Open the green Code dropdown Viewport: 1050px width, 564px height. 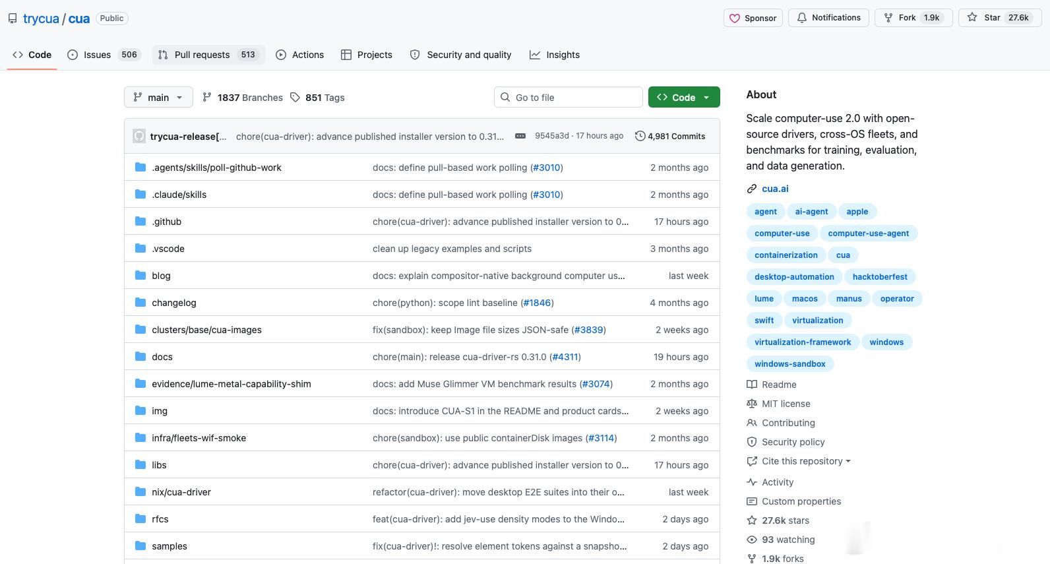pyautogui.click(x=684, y=97)
